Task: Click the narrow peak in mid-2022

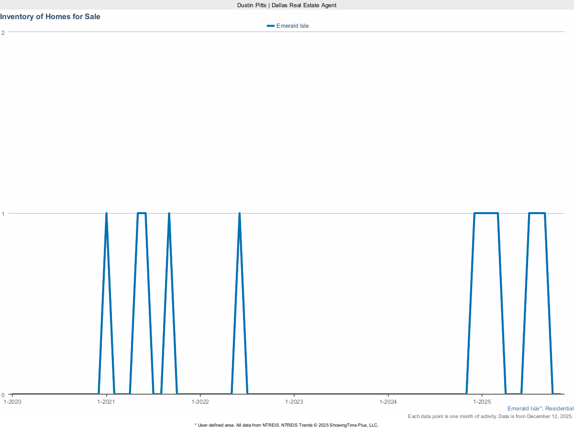Action: tap(239, 214)
